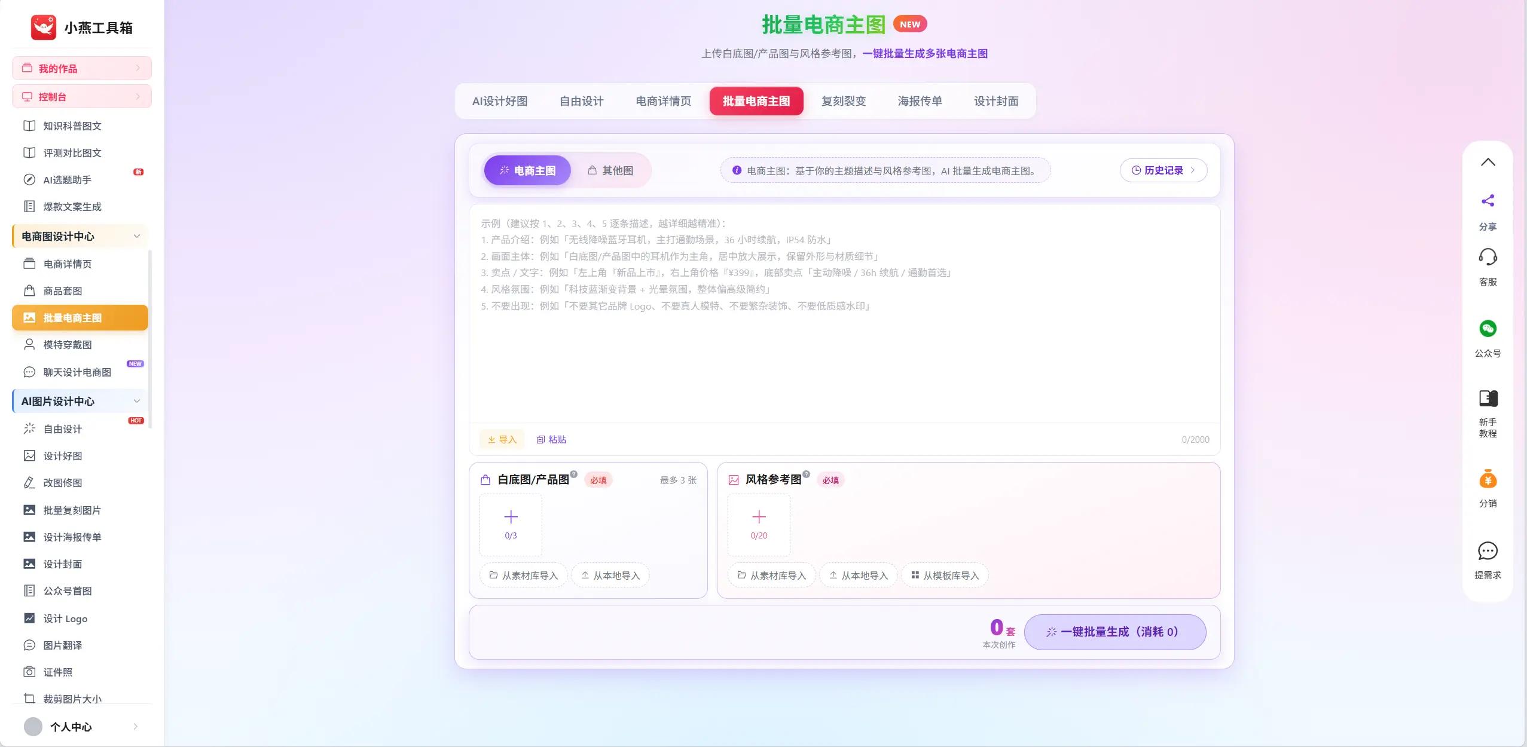Click the sidebar vertical scrollbar
Image resolution: width=1527 pixels, height=747 pixels.
click(150, 339)
